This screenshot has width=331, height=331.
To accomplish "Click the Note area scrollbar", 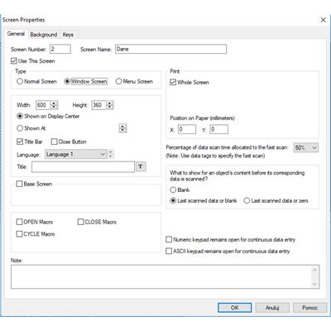I will [x=314, y=277].
